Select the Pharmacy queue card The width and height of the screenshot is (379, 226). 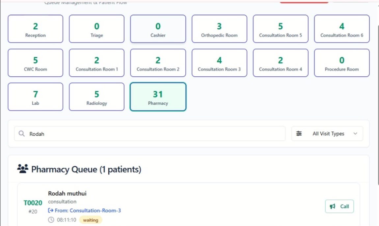coord(158,97)
